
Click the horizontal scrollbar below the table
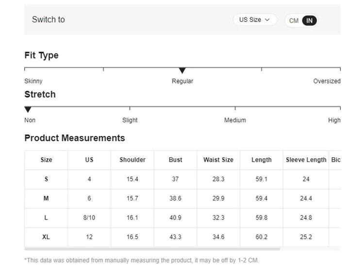tap(152, 249)
